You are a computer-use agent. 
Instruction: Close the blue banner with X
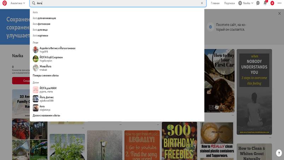[279, 13]
